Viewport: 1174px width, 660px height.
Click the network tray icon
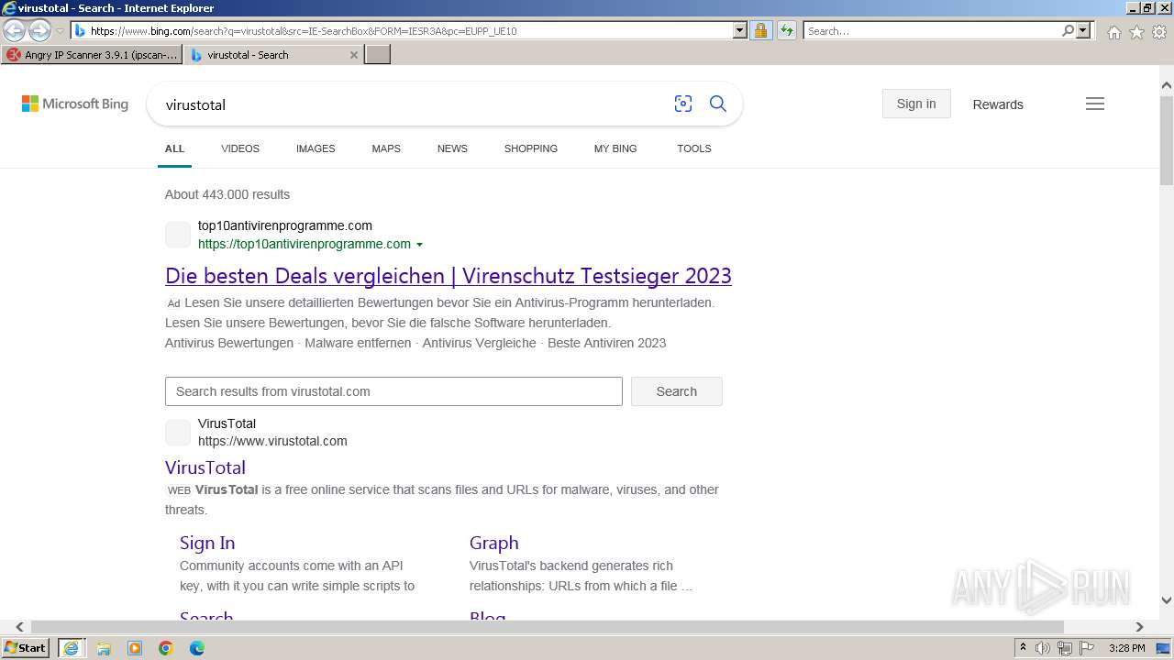click(1065, 648)
